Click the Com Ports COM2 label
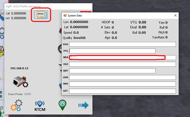 click(20, 94)
